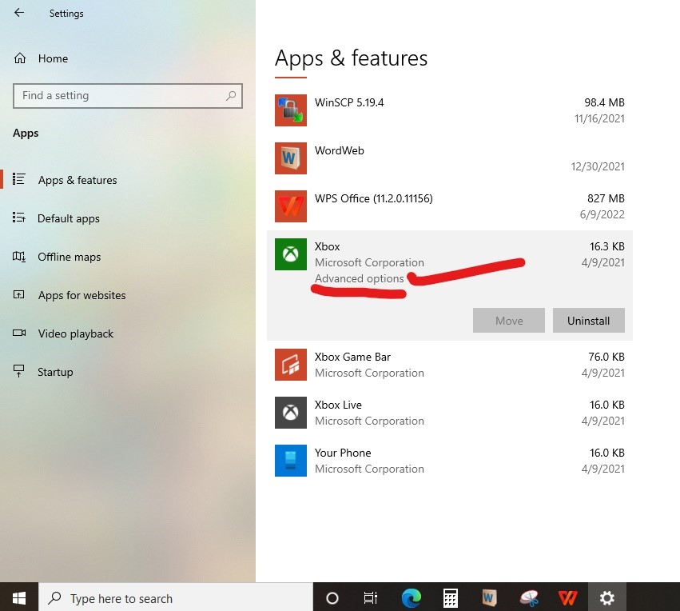Viewport: 680px width, 611px height.
Task: Click the WinSCP app icon
Action: tap(291, 110)
